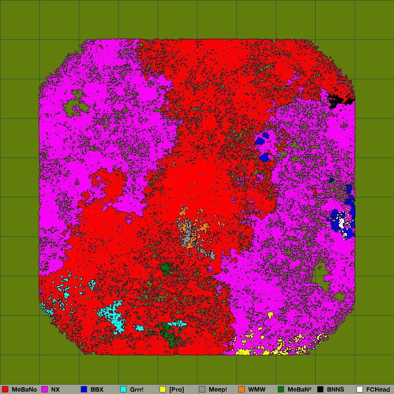Click the orange WMW legend swatch
The image size is (394, 394).
coord(242,389)
